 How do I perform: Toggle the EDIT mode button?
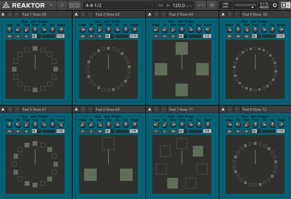tap(74, 5)
